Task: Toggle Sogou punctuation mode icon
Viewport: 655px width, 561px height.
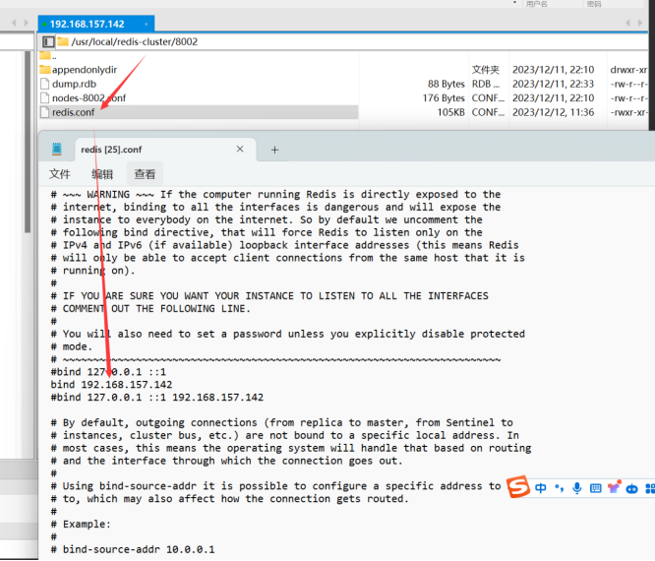Action: point(559,488)
